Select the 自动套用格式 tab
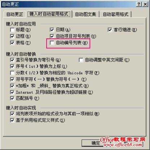This screenshot has width=150, height=150. (116, 14)
